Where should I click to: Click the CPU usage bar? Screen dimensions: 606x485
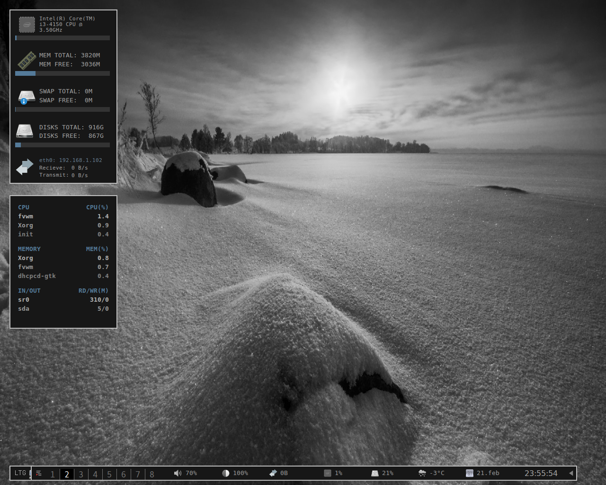coord(62,38)
